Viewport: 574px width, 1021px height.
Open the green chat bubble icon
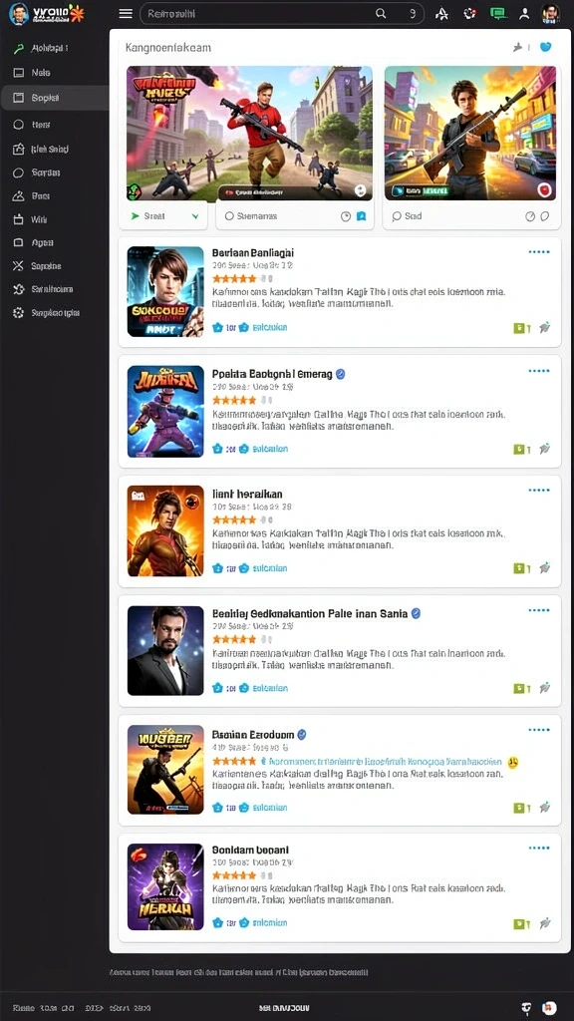[x=498, y=13]
